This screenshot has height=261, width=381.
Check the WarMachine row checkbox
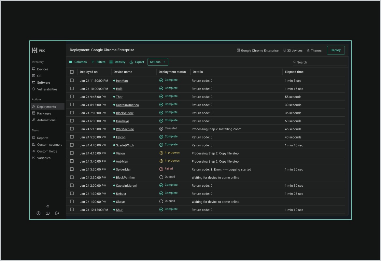point(72,129)
